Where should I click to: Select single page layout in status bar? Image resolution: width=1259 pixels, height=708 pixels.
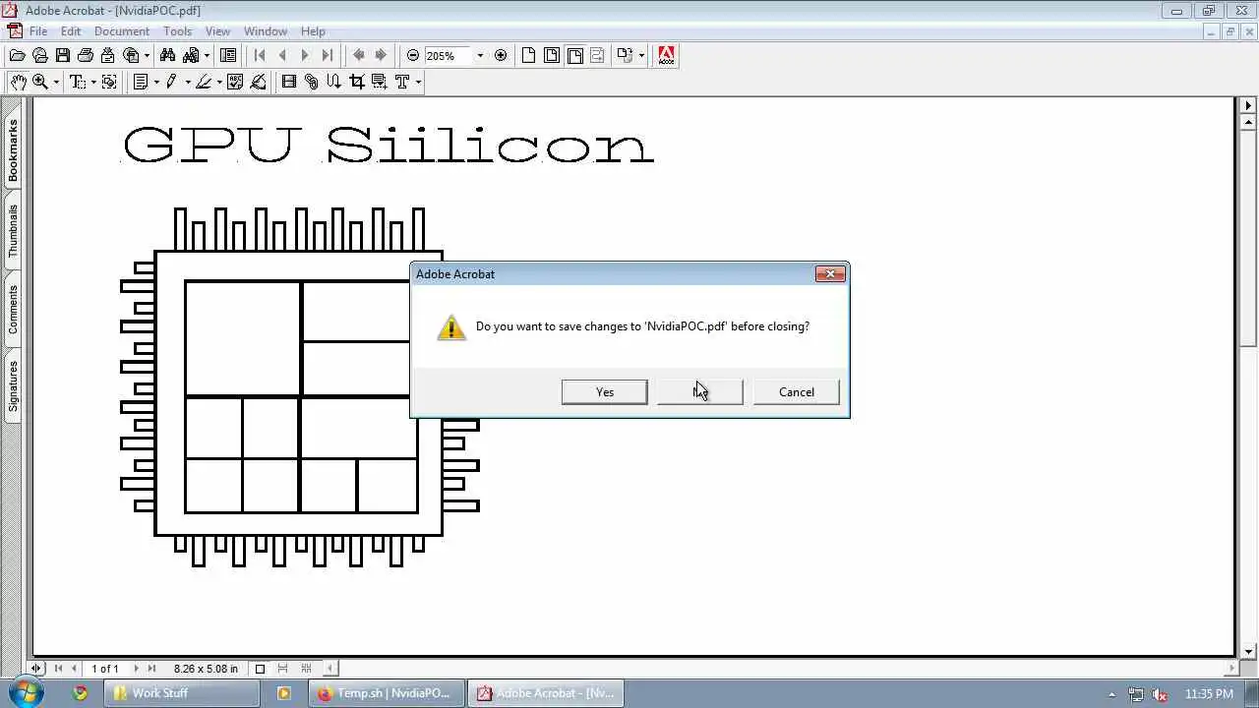tap(260, 669)
